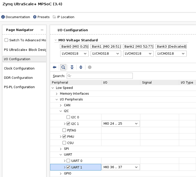Toggle the search magnifier toolbar icon
Screen dimensions: 196x177
click(x=63, y=67)
